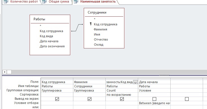Click the join line between Работы and Сотрудники

(77, 28)
